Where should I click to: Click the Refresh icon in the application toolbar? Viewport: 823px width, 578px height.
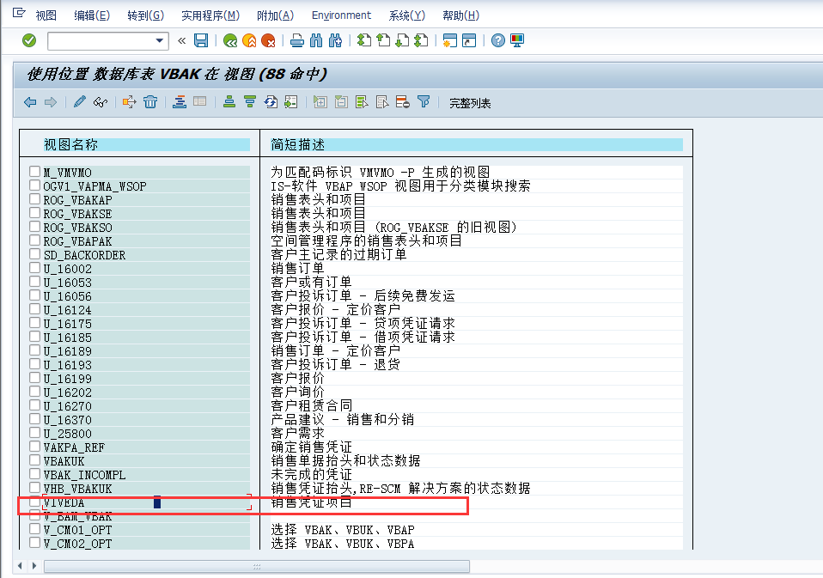point(271,102)
